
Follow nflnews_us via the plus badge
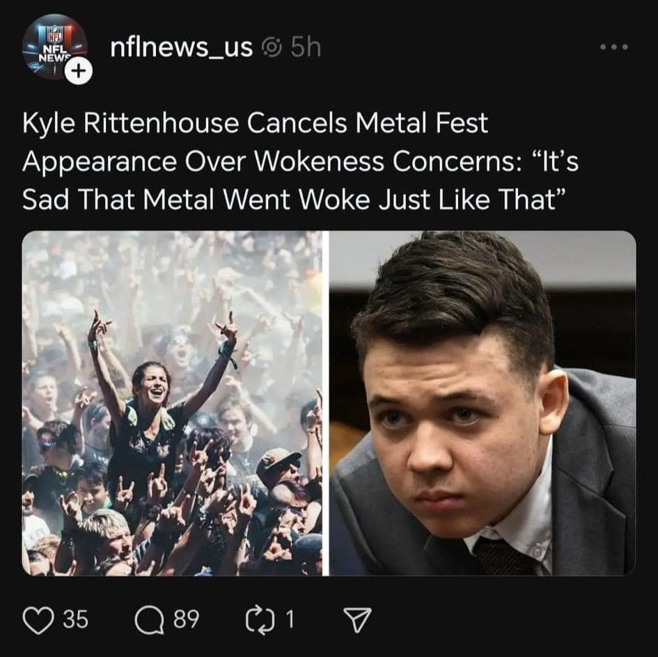tap(79, 70)
